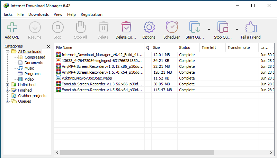Open the View menu
The image size is (277, 158).
point(58,14)
